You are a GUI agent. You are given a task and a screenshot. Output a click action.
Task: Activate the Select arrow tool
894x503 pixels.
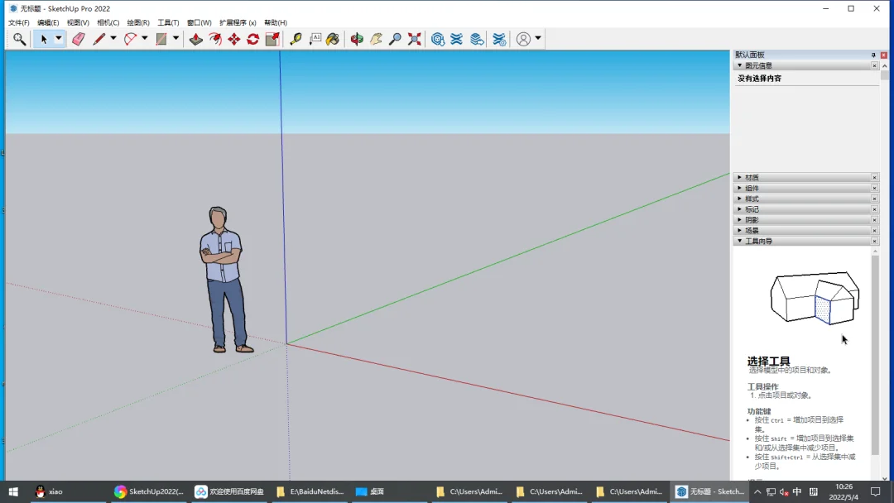click(x=43, y=39)
